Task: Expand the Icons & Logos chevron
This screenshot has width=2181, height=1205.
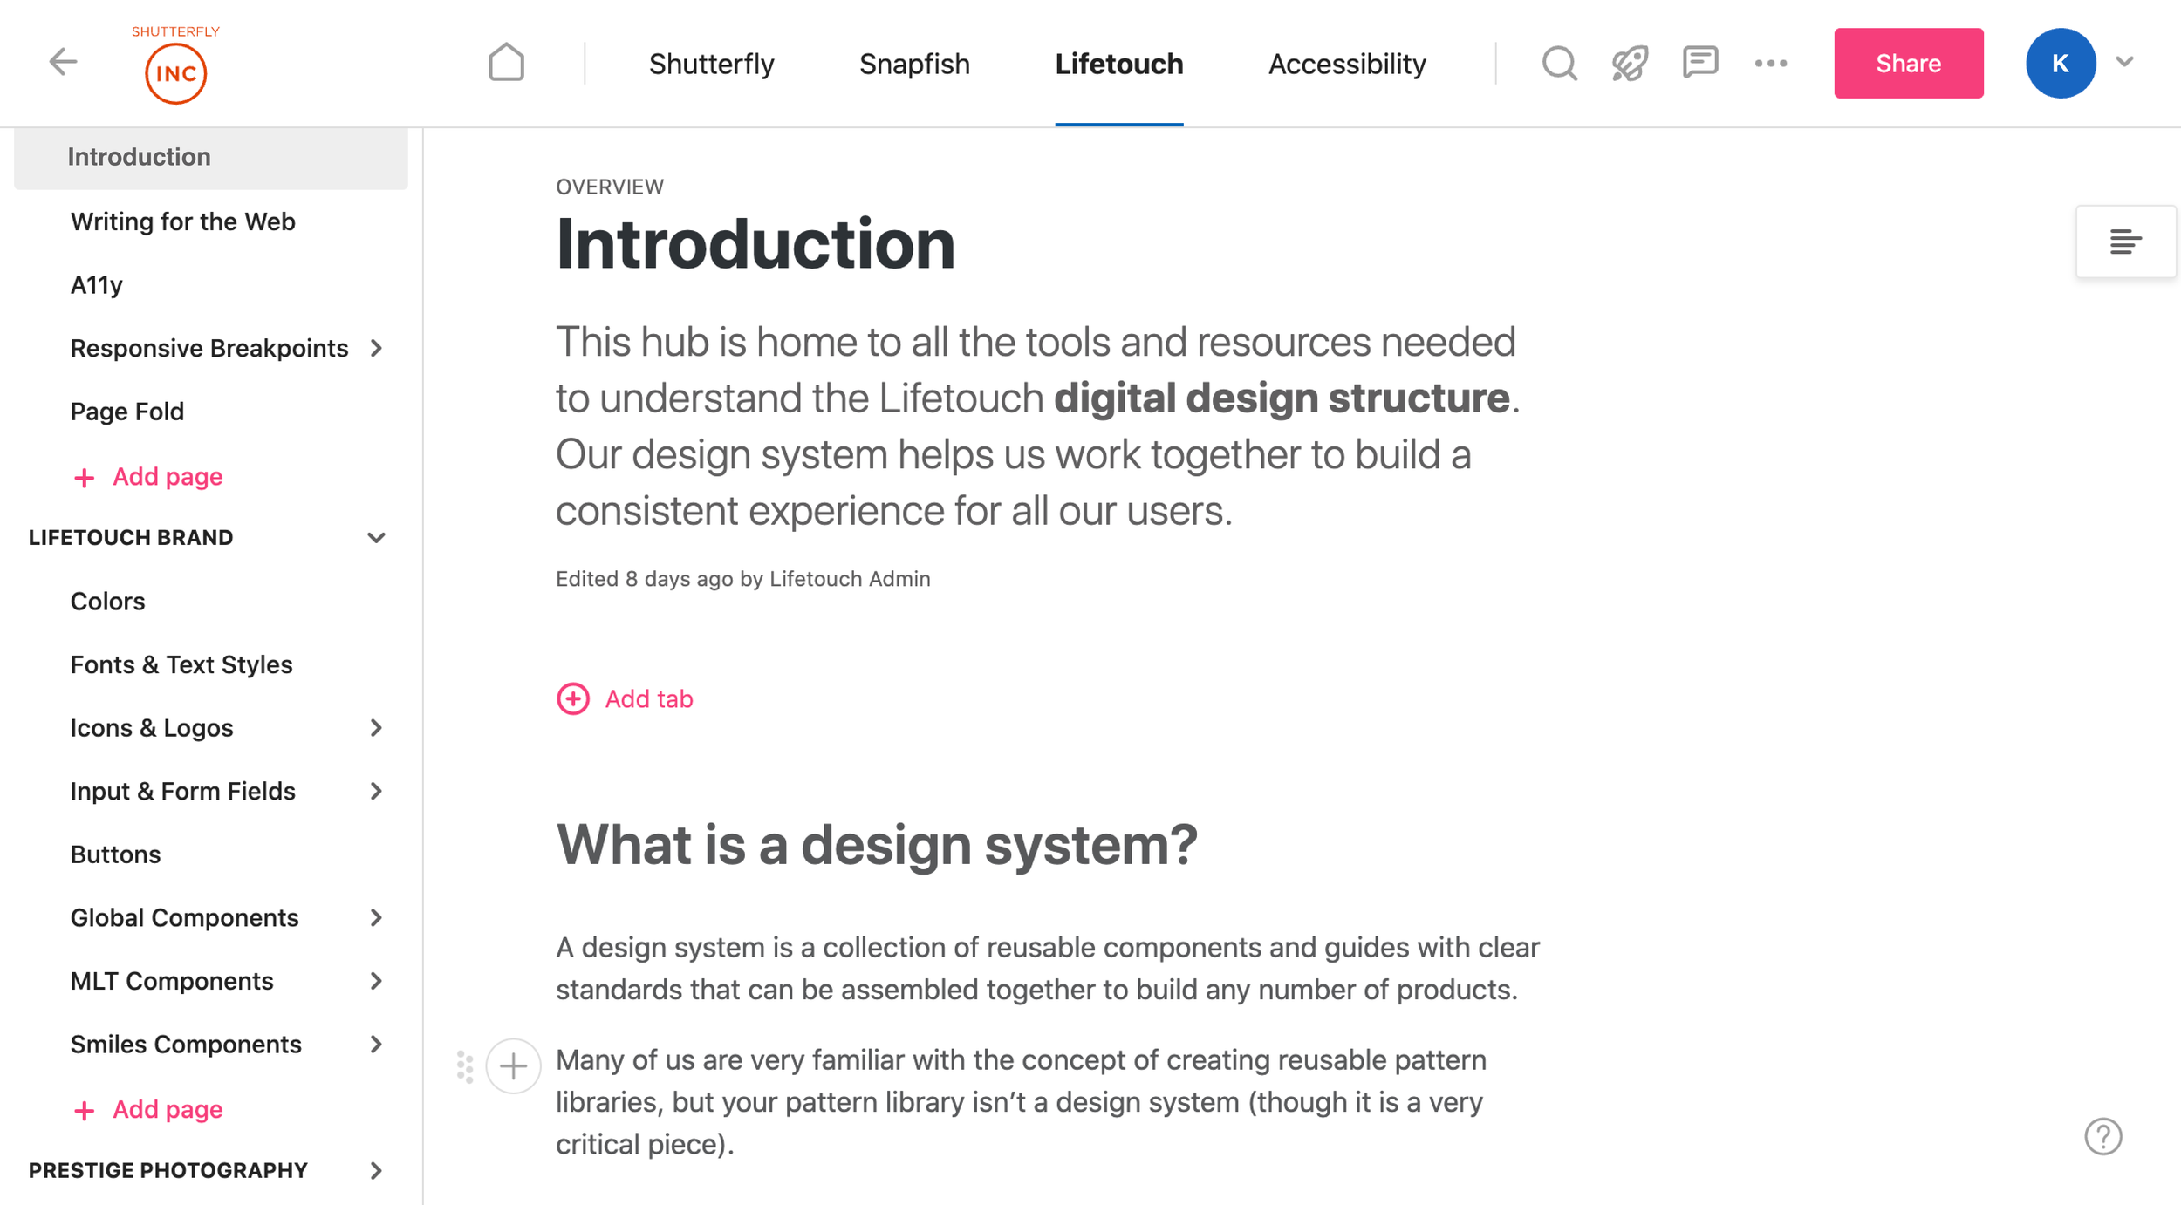Action: click(376, 727)
